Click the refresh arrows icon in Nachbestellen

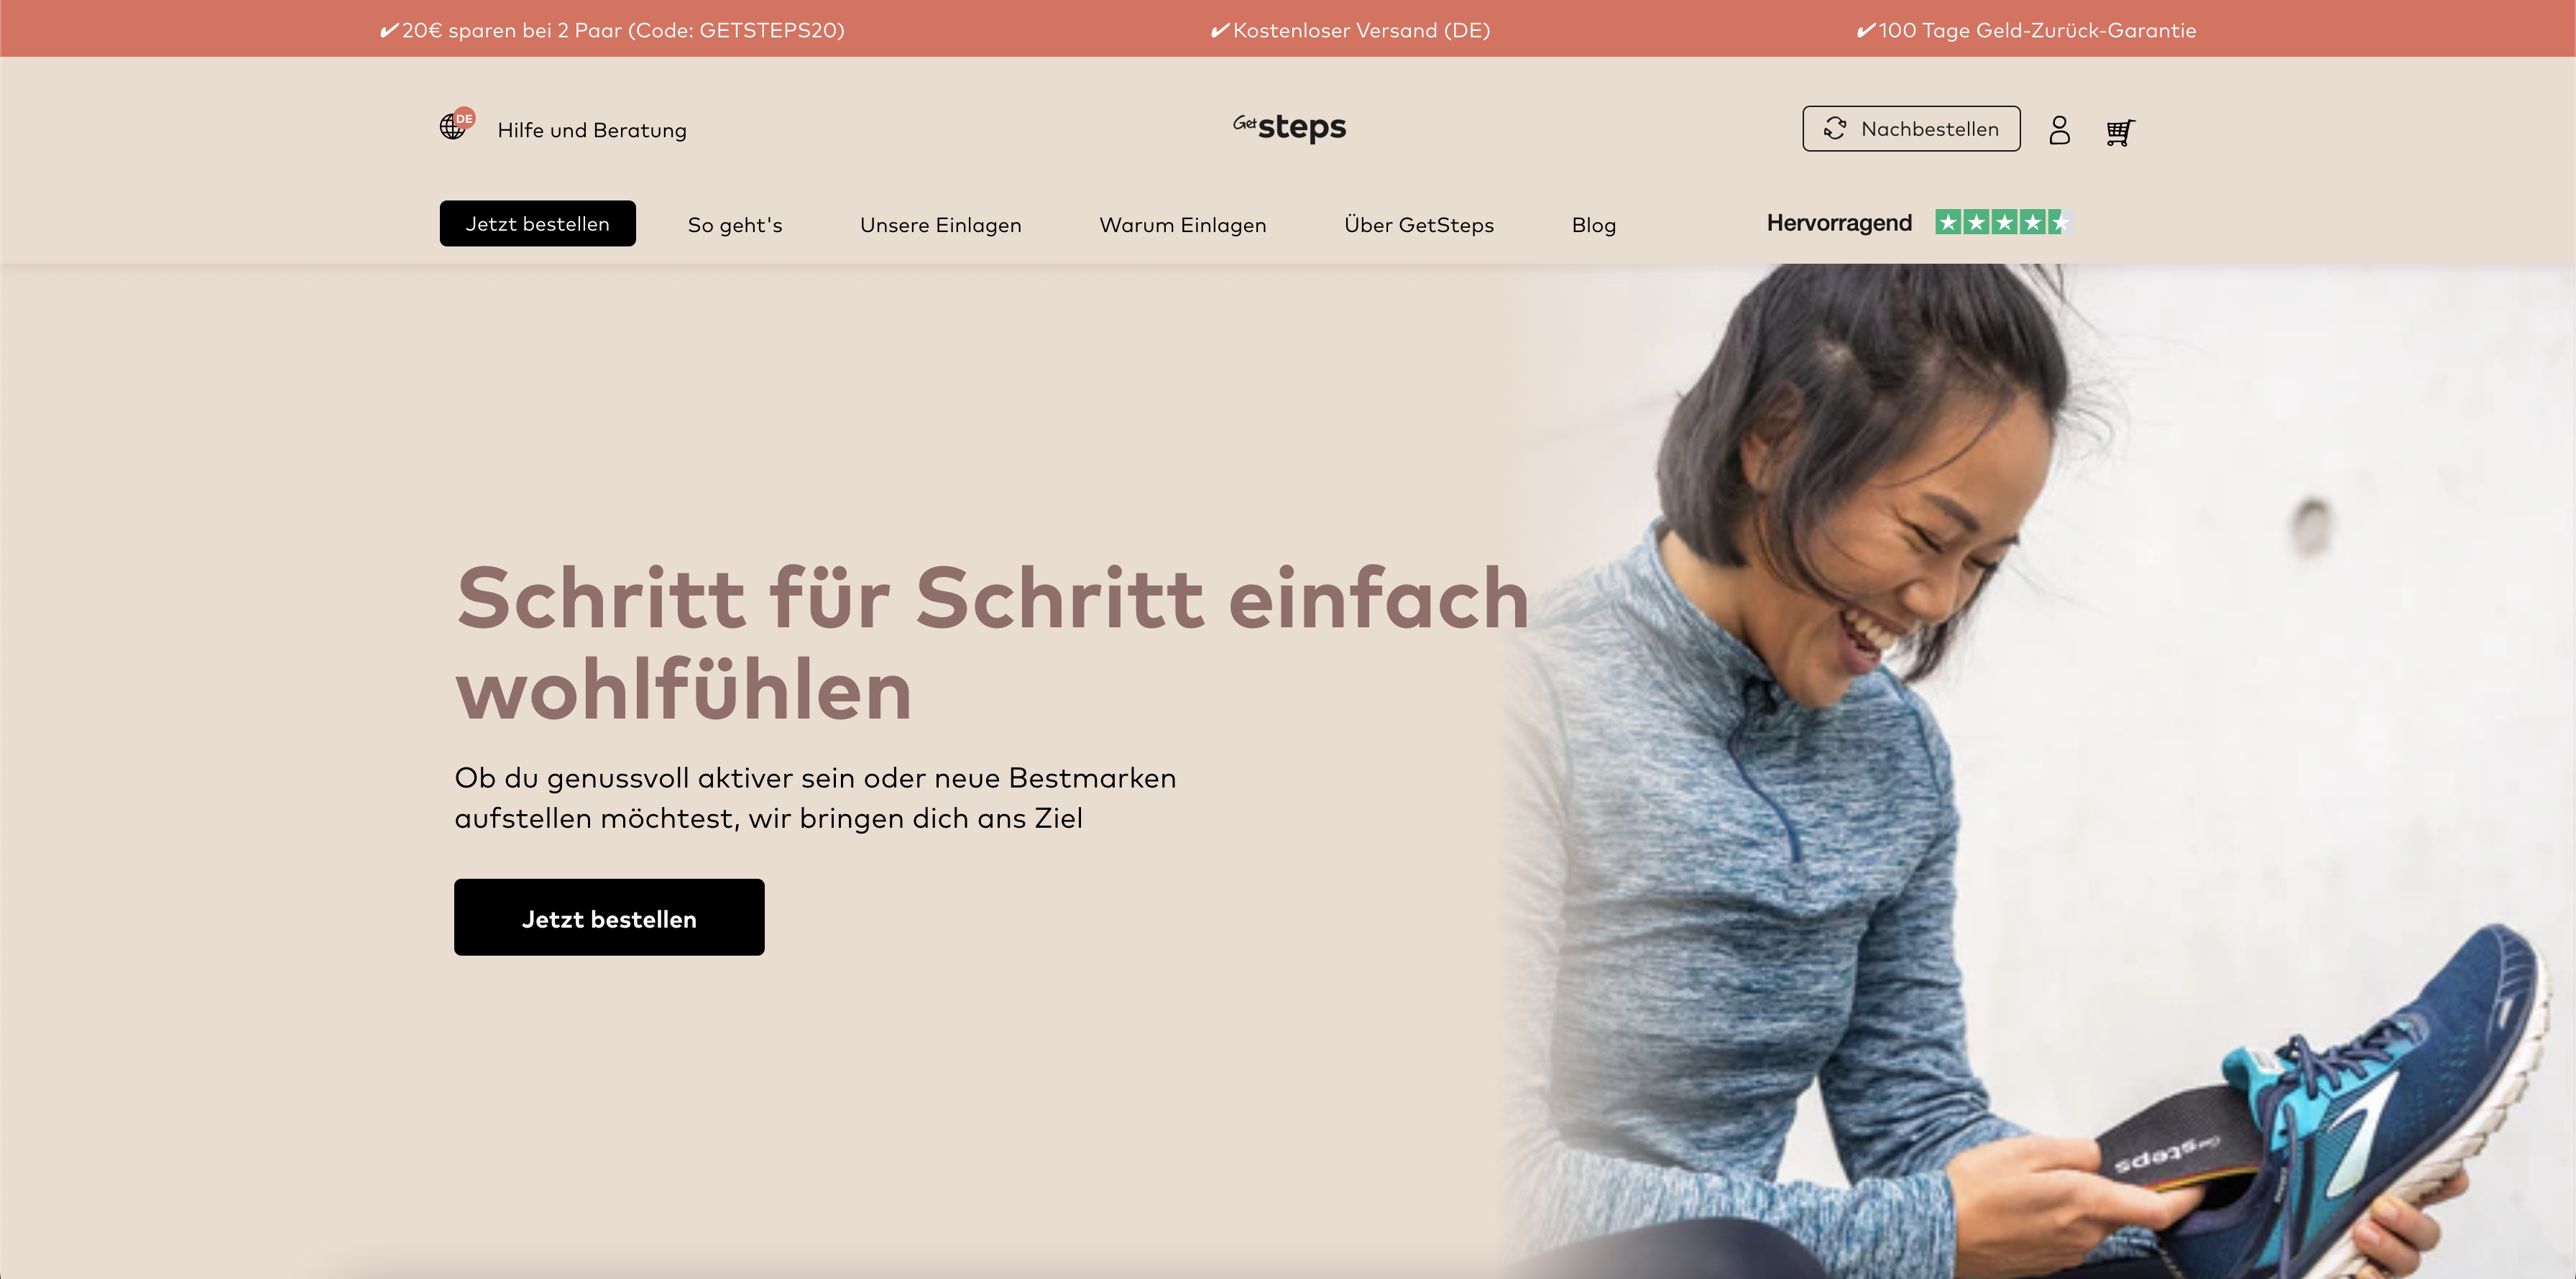(1835, 129)
